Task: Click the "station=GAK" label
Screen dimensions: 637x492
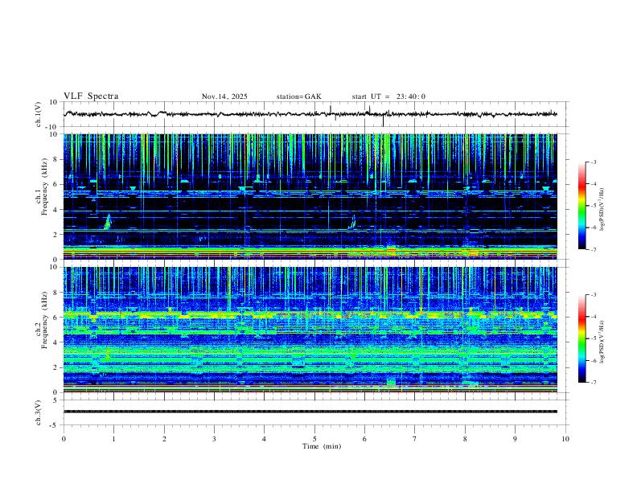Action: click(299, 96)
